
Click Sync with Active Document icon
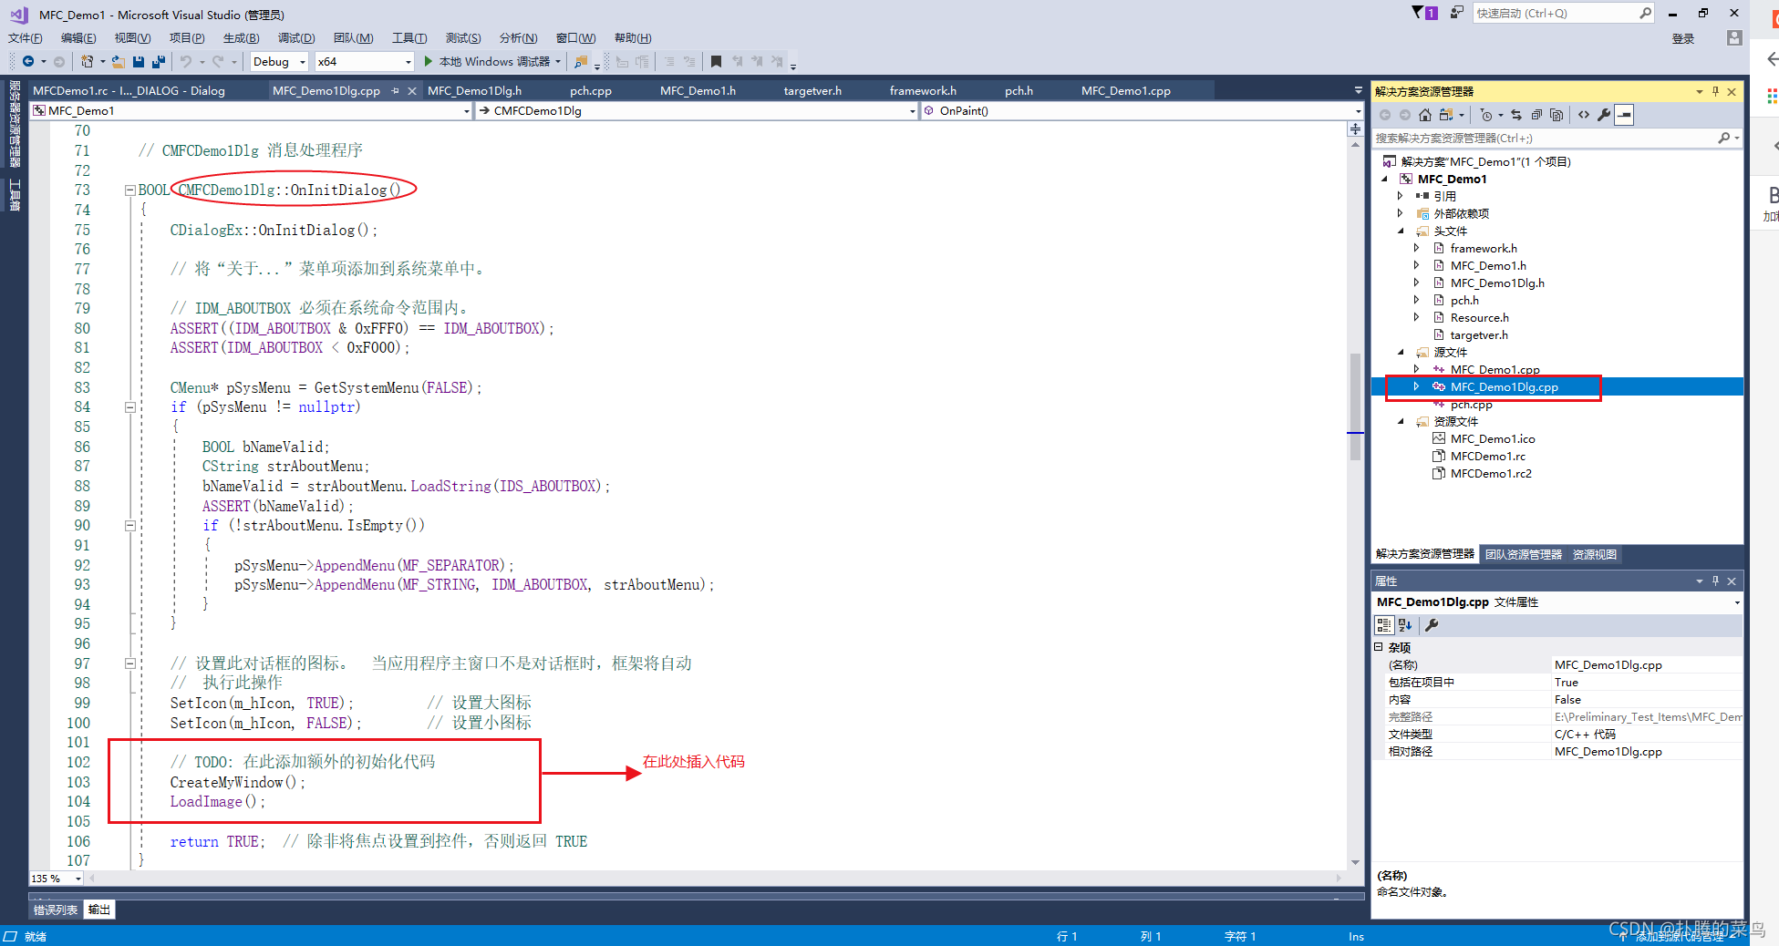(1516, 115)
